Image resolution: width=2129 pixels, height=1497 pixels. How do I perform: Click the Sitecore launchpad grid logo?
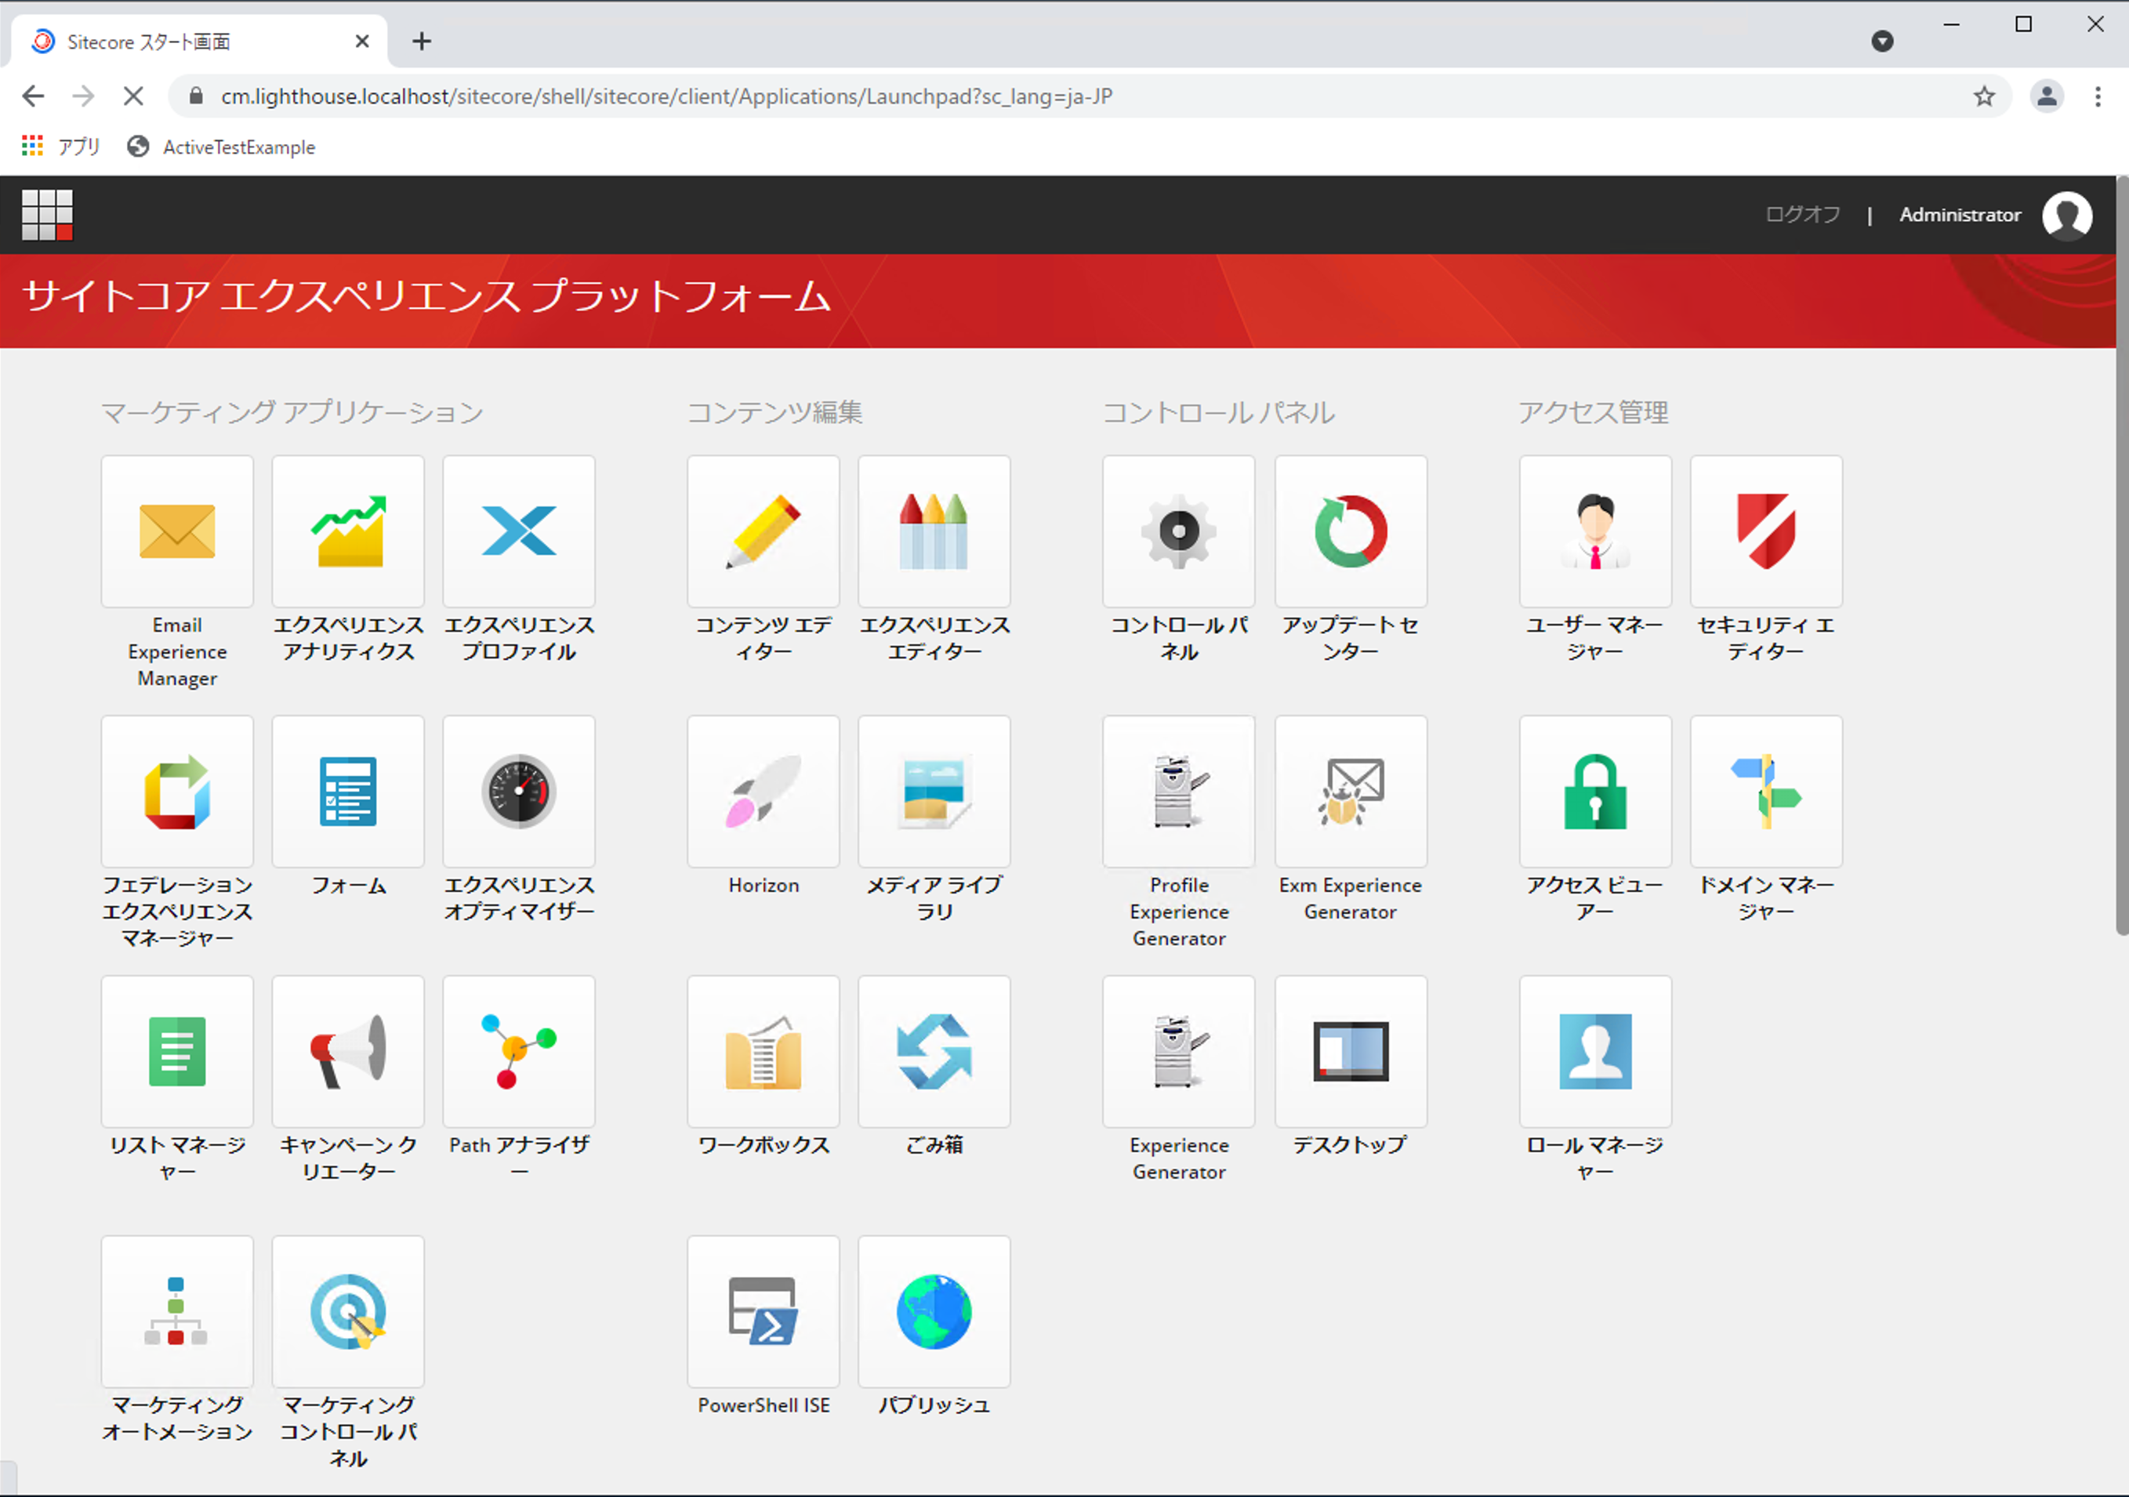(47, 215)
